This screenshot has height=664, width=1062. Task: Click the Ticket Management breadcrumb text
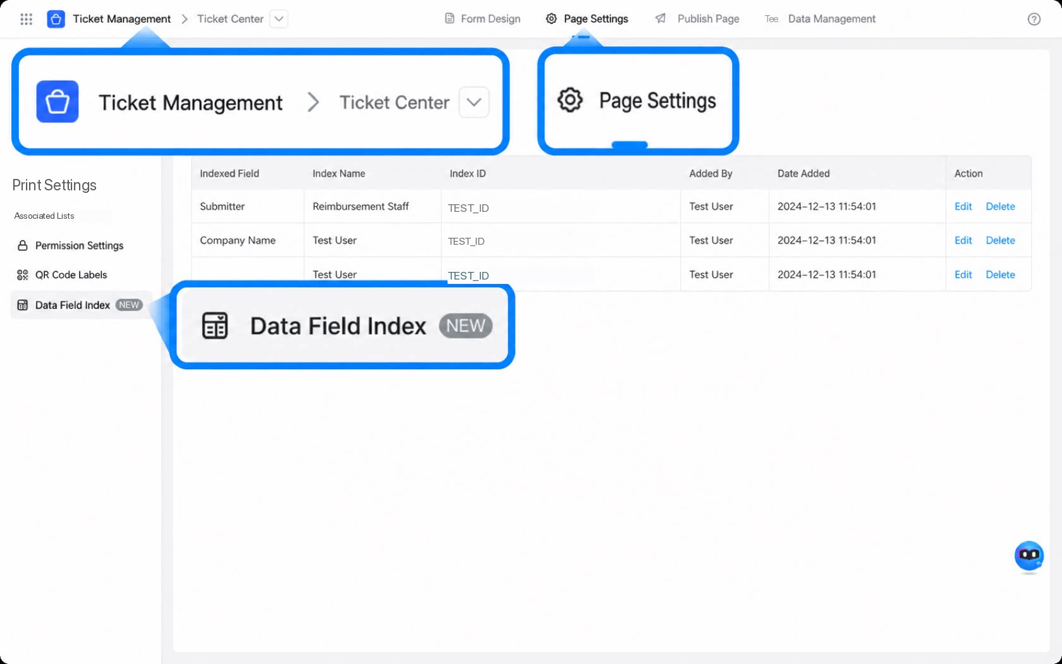coord(121,19)
